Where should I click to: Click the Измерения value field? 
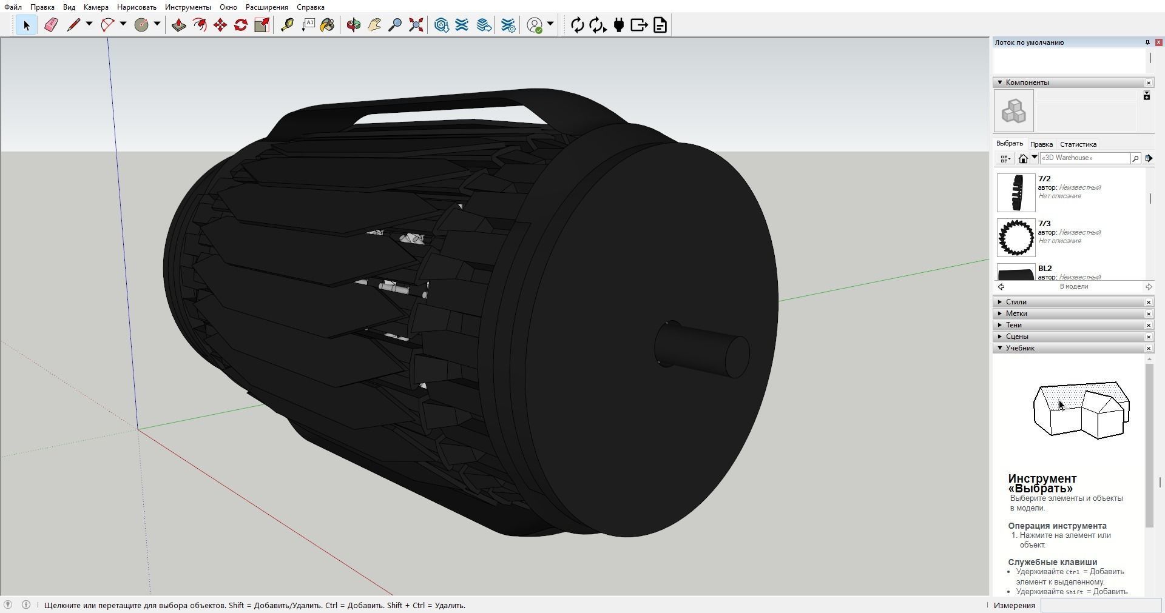(1101, 605)
